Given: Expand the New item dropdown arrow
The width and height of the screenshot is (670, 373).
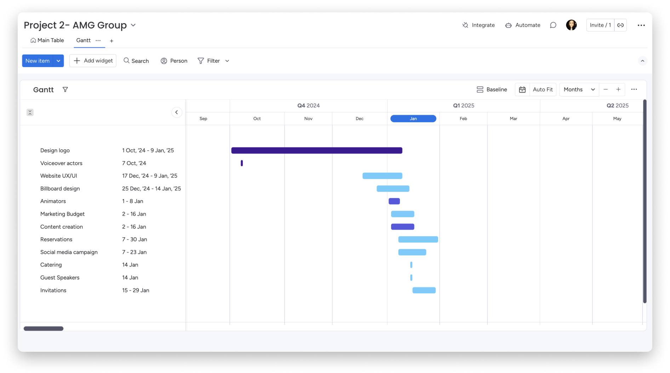Looking at the screenshot, I should 58,61.
